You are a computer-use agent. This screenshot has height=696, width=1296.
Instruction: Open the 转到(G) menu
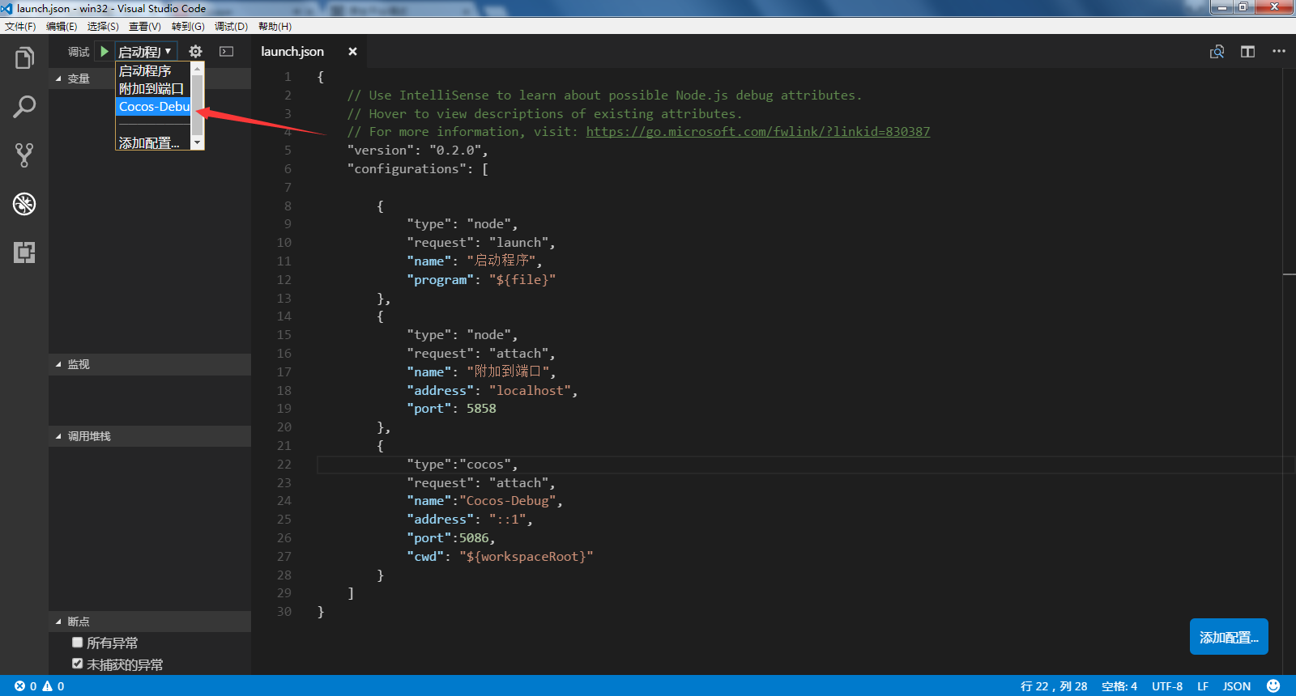(x=188, y=27)
